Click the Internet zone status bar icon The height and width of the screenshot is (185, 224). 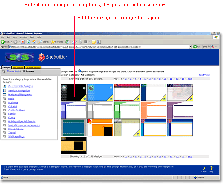click(x=195, y=177)
